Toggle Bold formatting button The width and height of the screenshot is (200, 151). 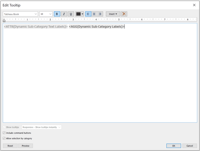coord(57,14)
